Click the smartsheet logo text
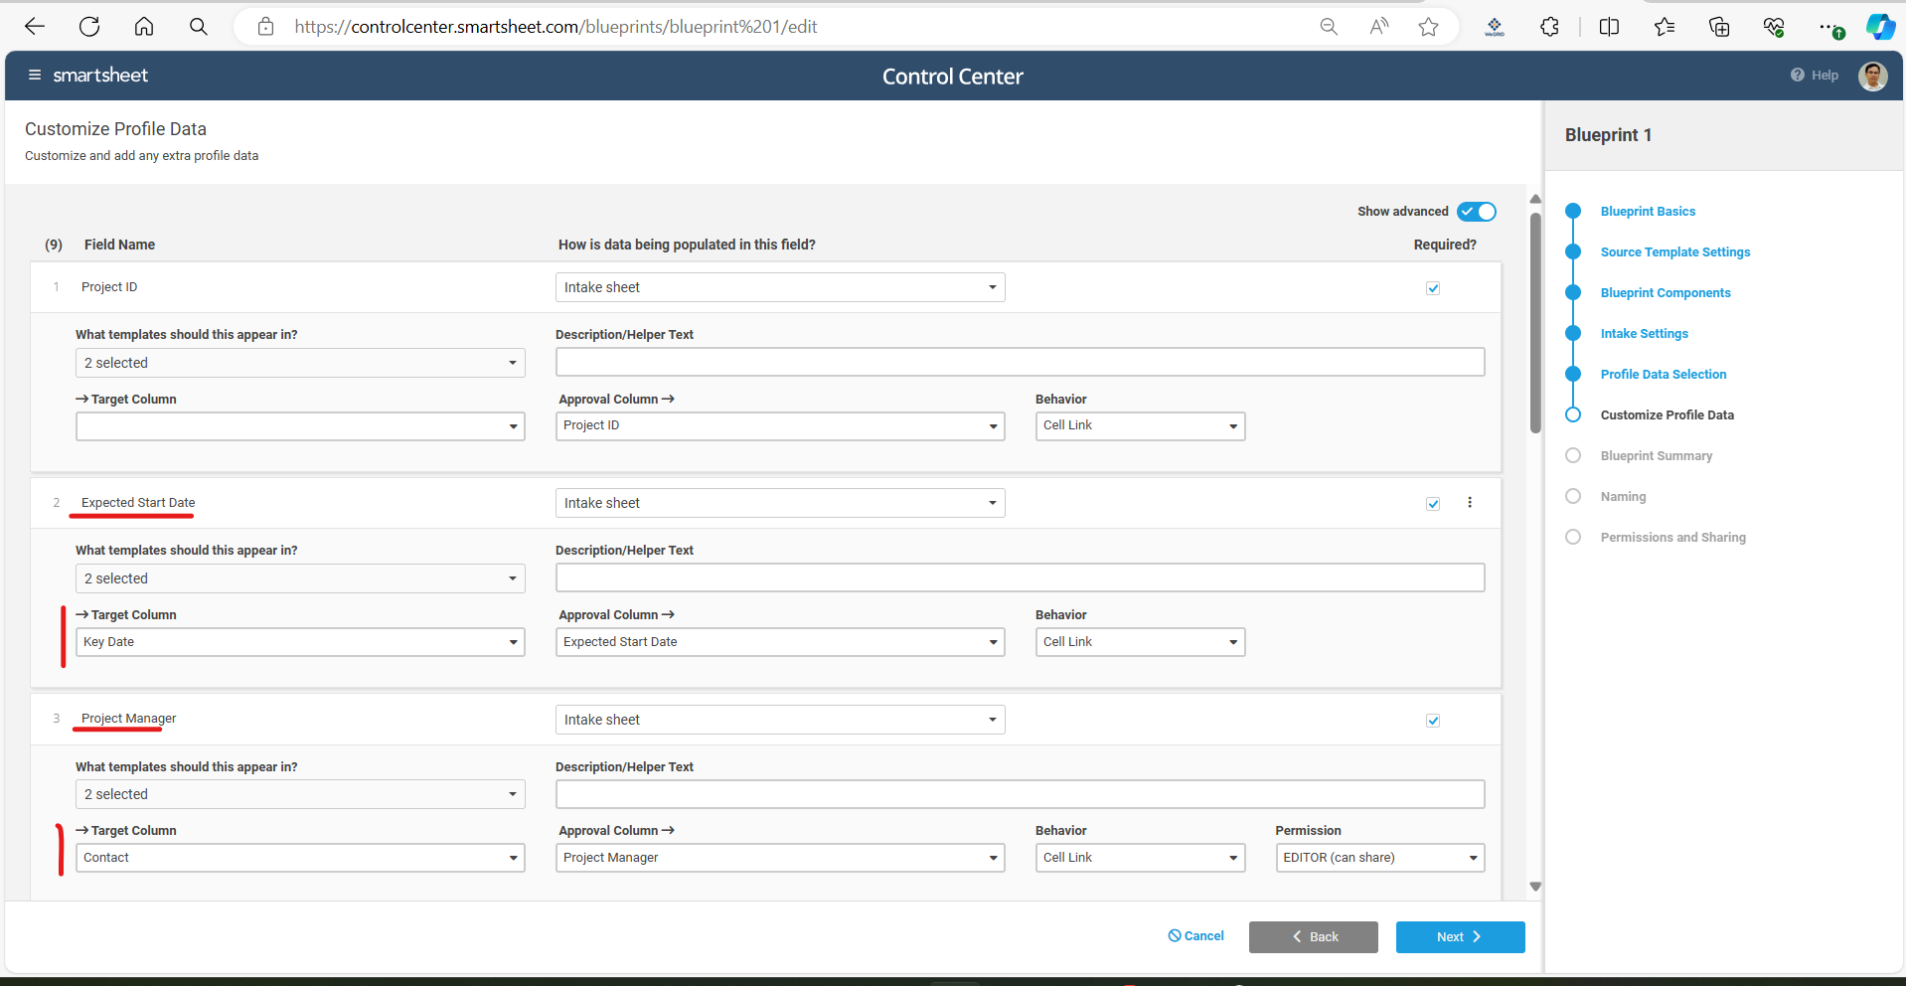The height and width of the screenshot is (986, 1906). click(x=100, y=76)
